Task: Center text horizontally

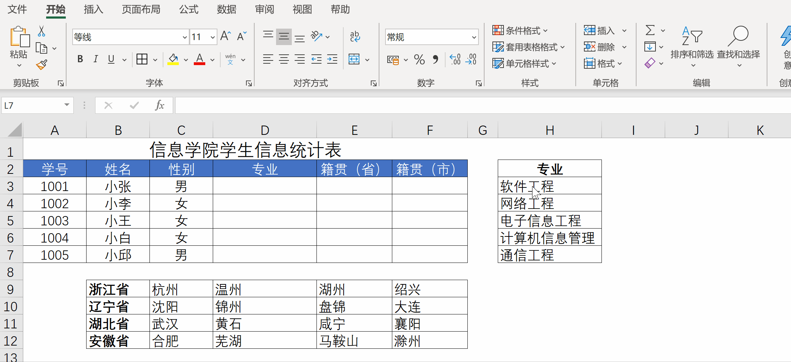Action: click(284, 59)
